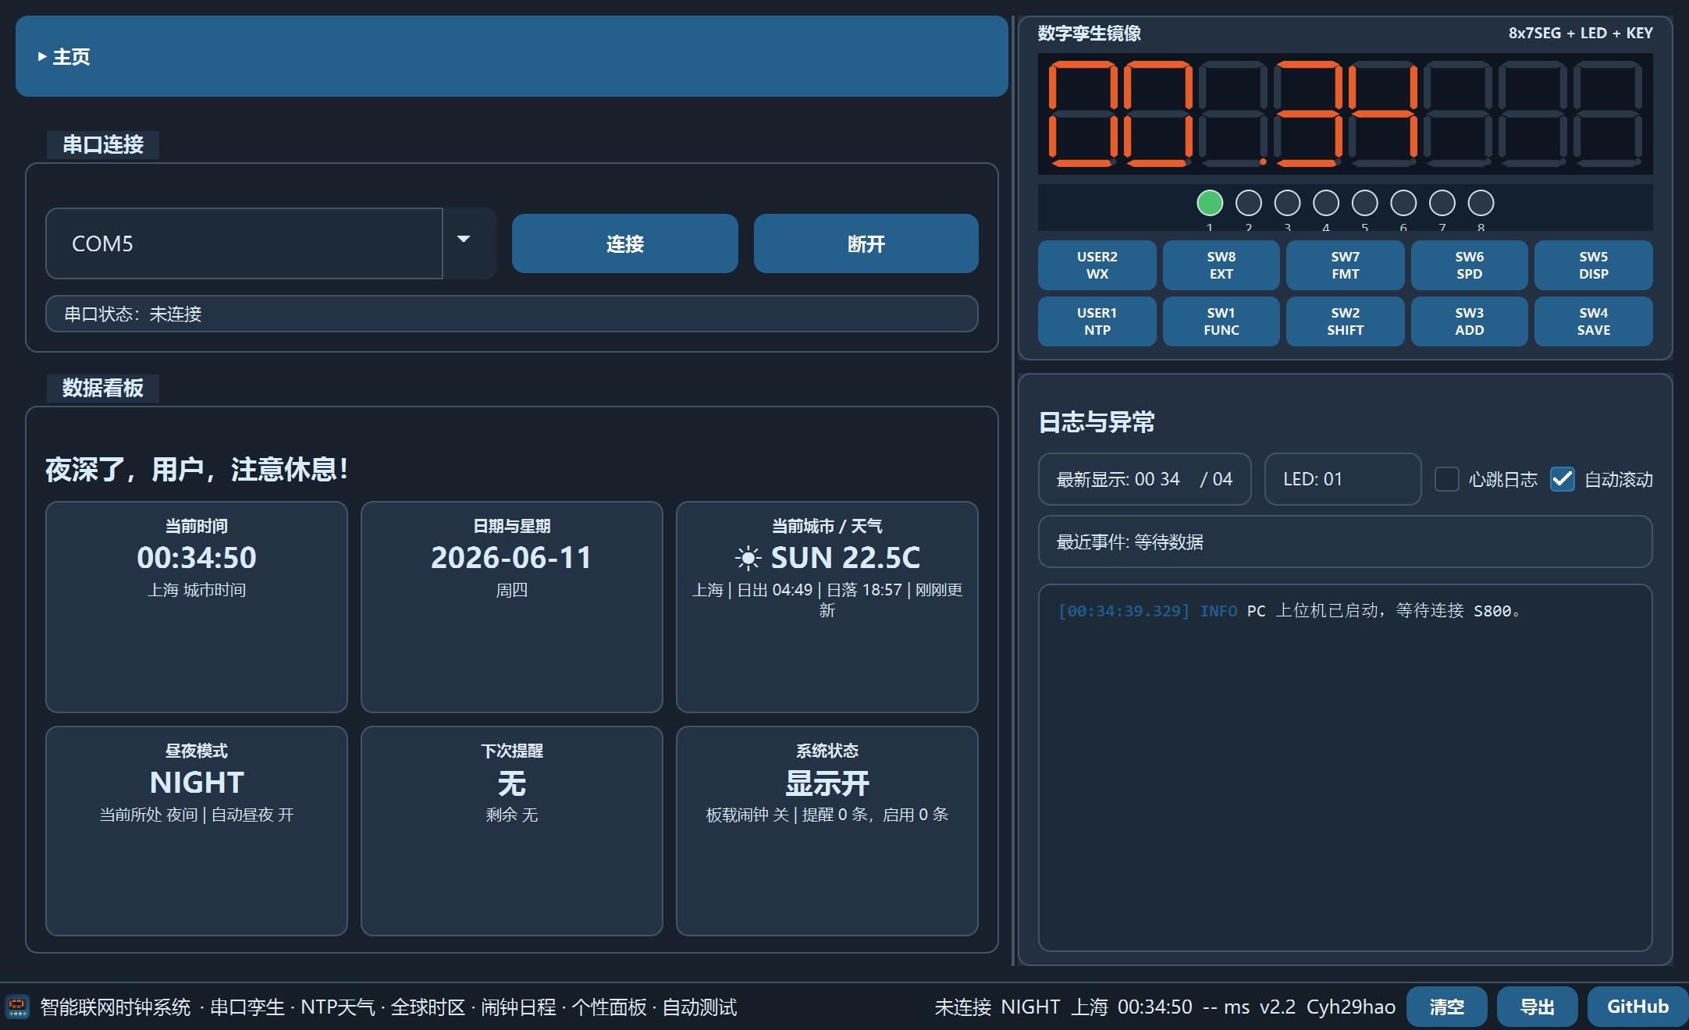This screenshot has height=1030, width=1689.
Task: Click the 导出 export button
Action: tap(1538, 1007)
